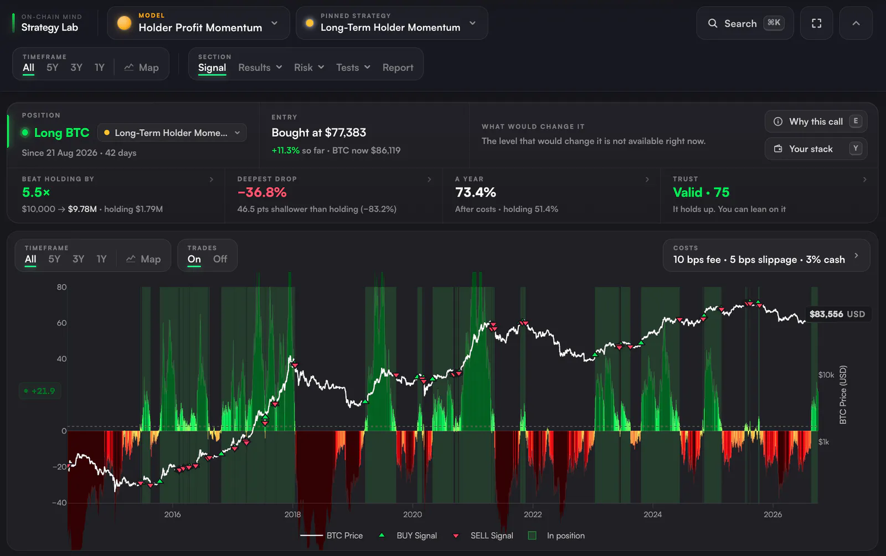Collapse the header with the up chevron

(x=856, y=23)
